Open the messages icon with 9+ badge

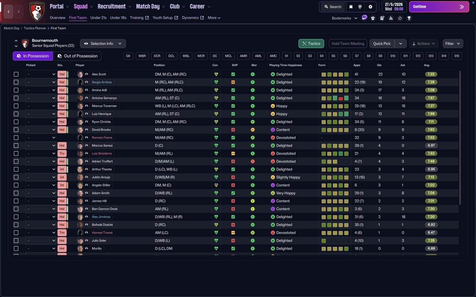[364, 18]
